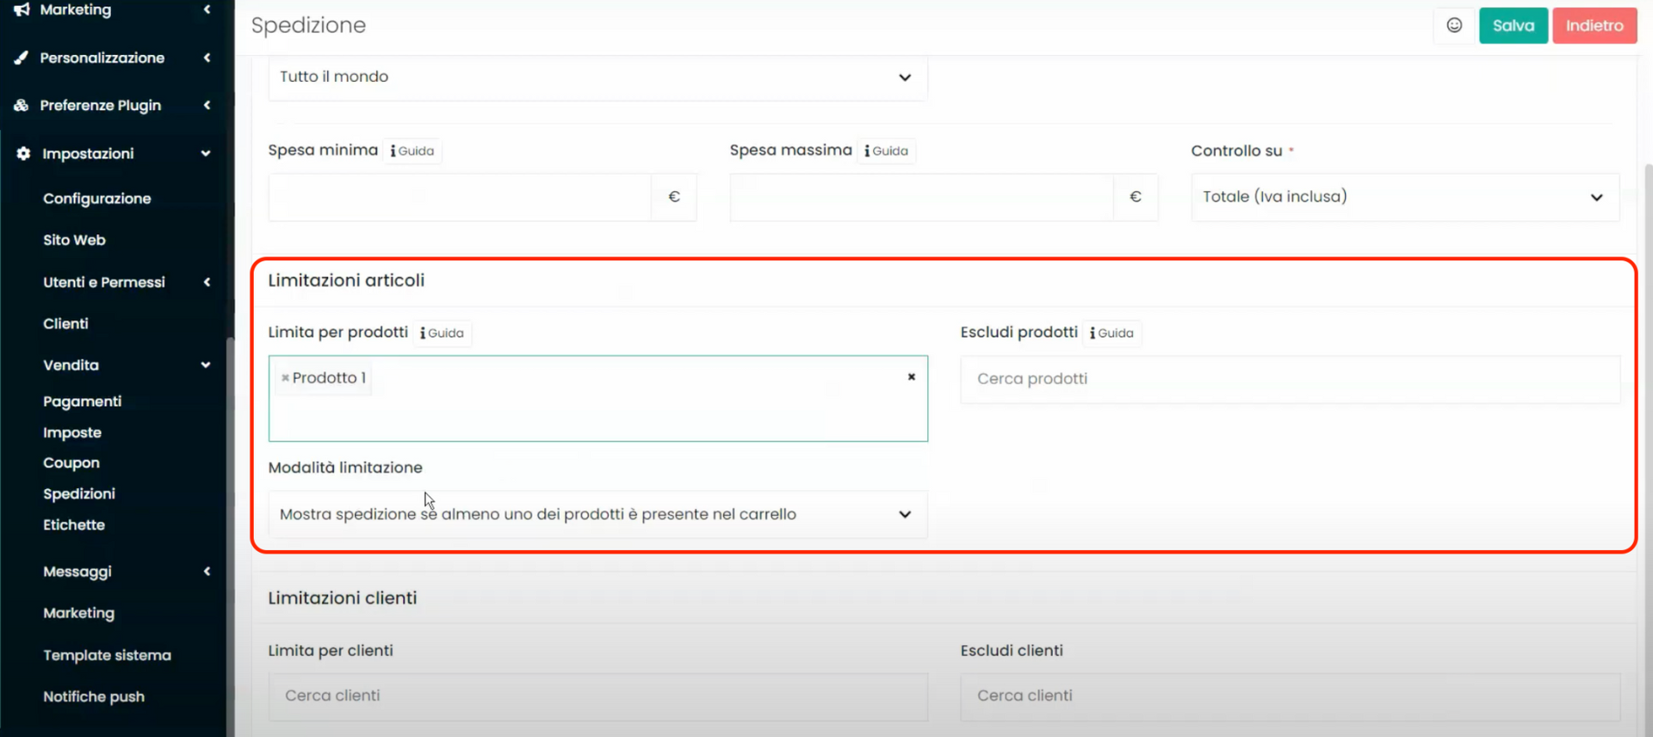Click the Personalizzazione brush icon
This screenshot has height=737, width=1653.
pyautogui.click(x=22, y=58)
